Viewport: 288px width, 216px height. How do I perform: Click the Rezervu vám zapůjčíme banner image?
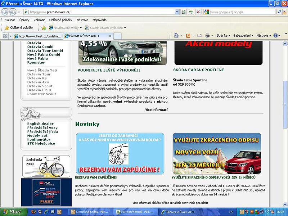[x=120, y=154]
